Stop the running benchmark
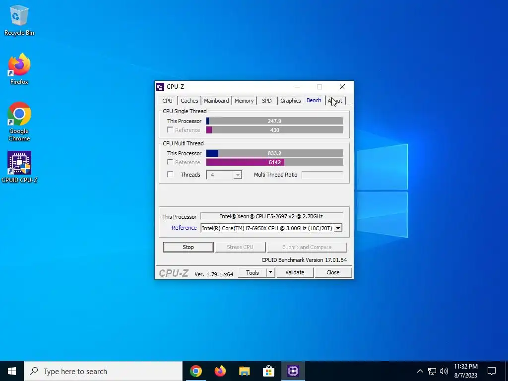Image resolution: width=508 pixels, height=381 pixels. (188, 247)
